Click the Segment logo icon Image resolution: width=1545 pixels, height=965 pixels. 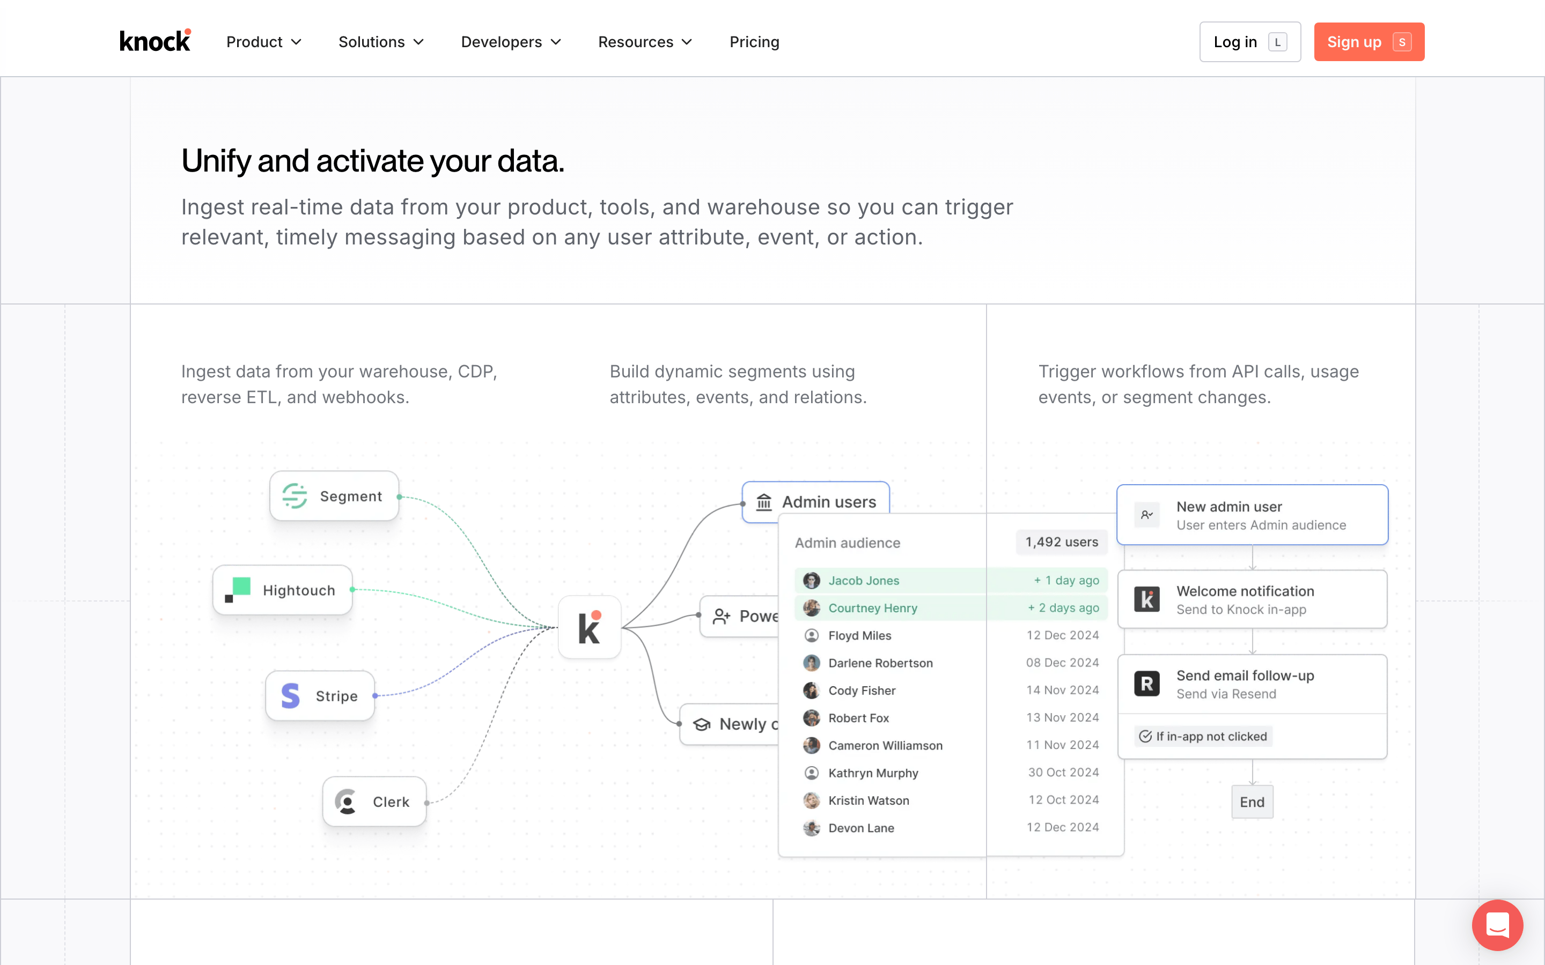coord(295,496)
